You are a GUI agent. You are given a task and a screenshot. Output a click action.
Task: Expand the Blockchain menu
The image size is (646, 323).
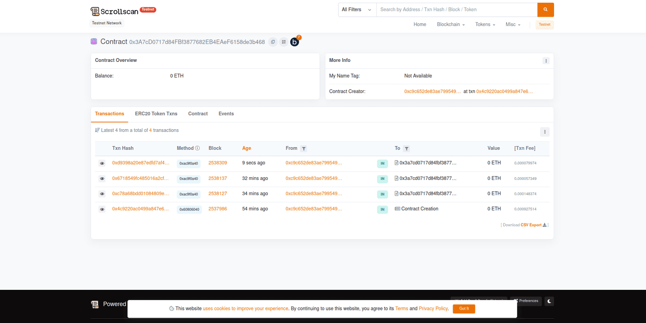click(x=451, y=24)
